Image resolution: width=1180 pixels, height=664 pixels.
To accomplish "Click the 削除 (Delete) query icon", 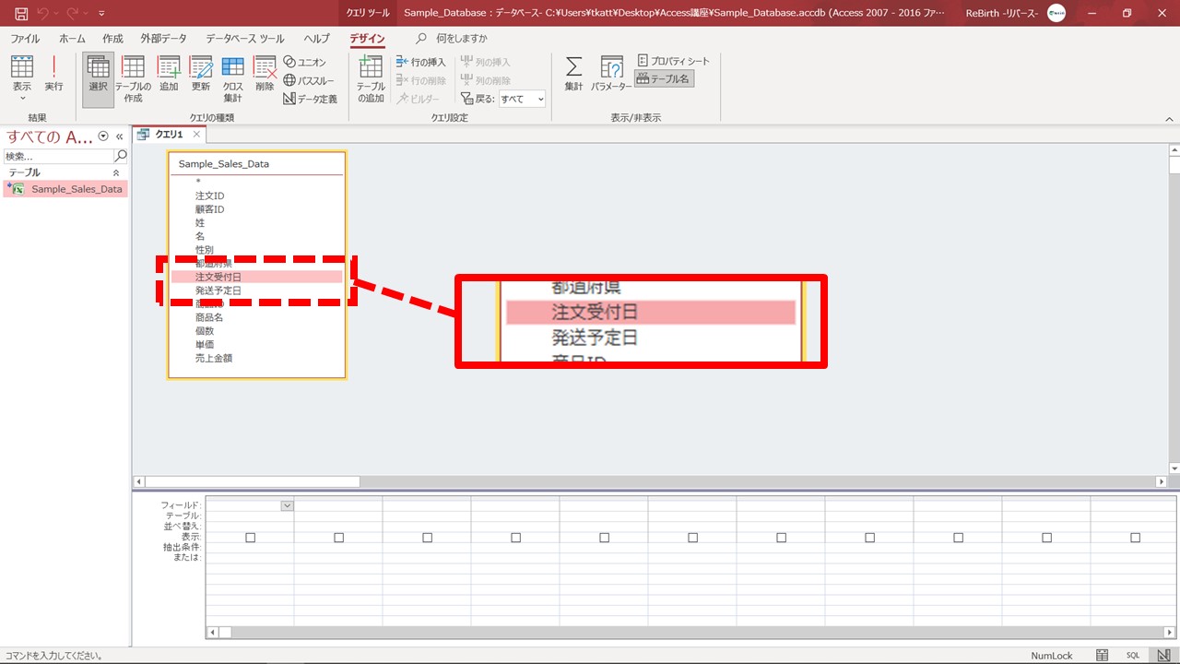I will tap(265, 73).
